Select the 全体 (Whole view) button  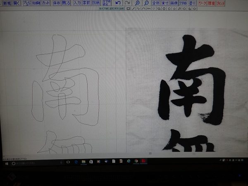(156, 3)
